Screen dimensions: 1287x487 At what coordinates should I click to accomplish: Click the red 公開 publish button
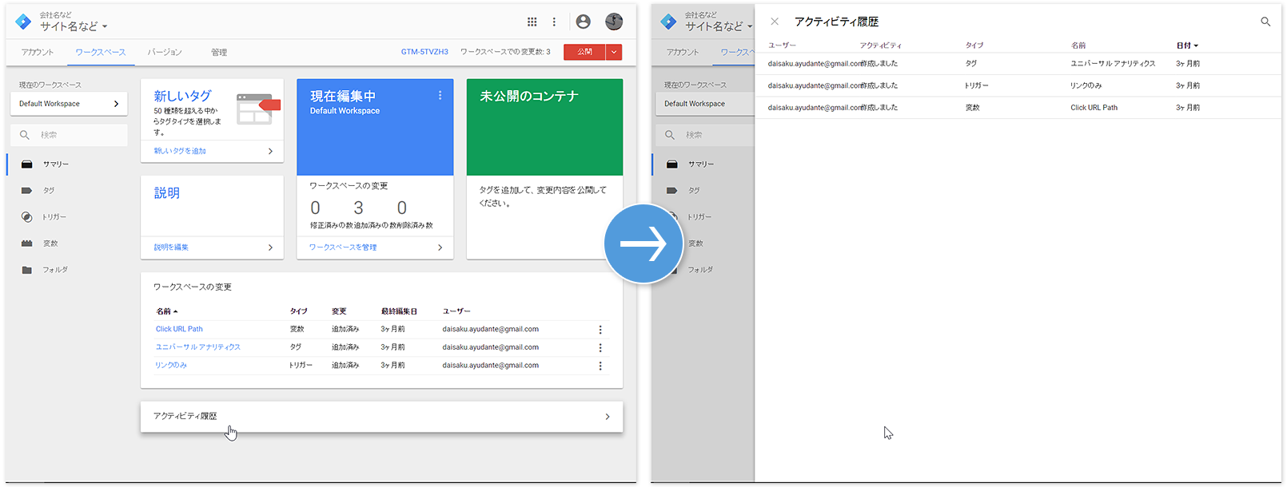(x=585, y=52)
